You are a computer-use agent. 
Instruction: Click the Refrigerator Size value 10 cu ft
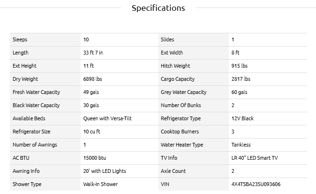tap(92, 132)
